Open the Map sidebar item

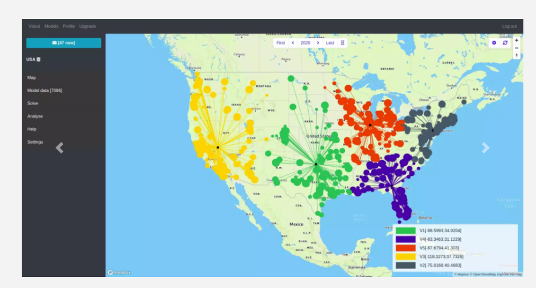32,78
